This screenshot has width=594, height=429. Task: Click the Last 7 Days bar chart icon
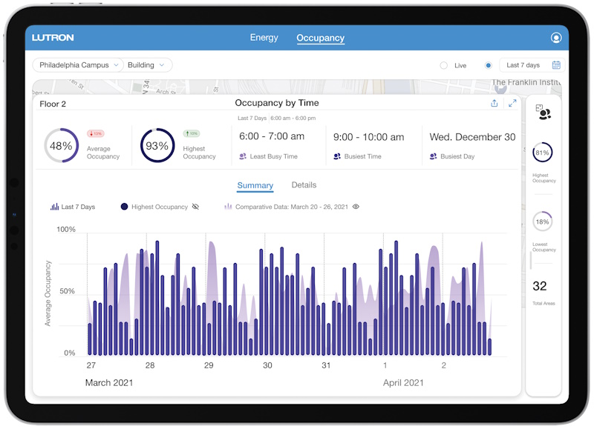tap(54, 207)
